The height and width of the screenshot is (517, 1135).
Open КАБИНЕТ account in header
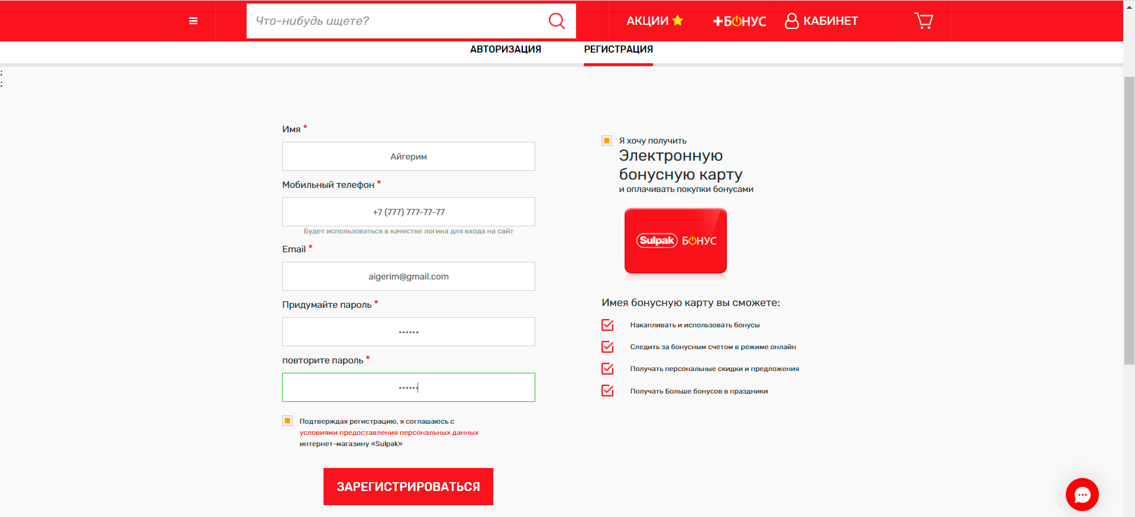[822, 21]
